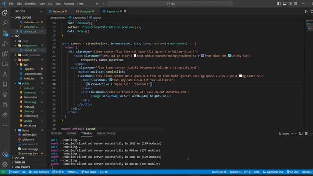The width and height of the screenshot is (313, 176).
Task: Click the Accounts icon in activity bar
Action: click(x=5, y=154)
